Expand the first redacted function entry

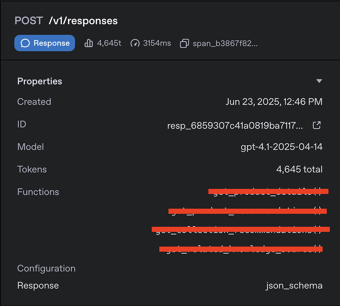pos(268,191)
